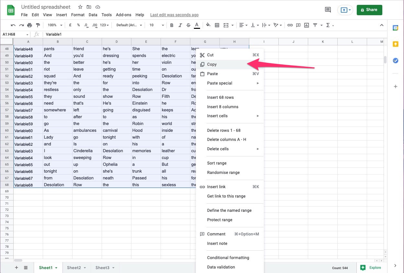Click the borders icon in toolbar

tap(217, 25)
